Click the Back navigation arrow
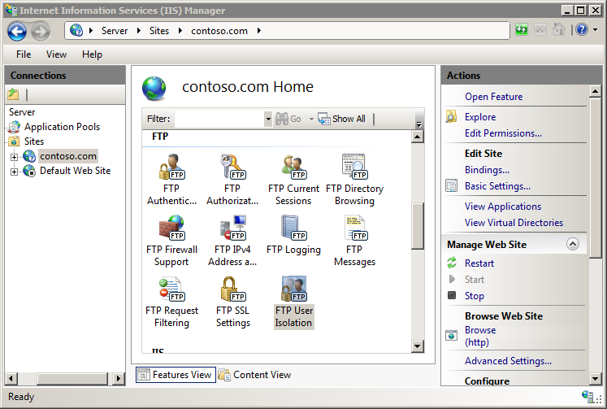The image size is (607, 409). [x=16, y=32]
